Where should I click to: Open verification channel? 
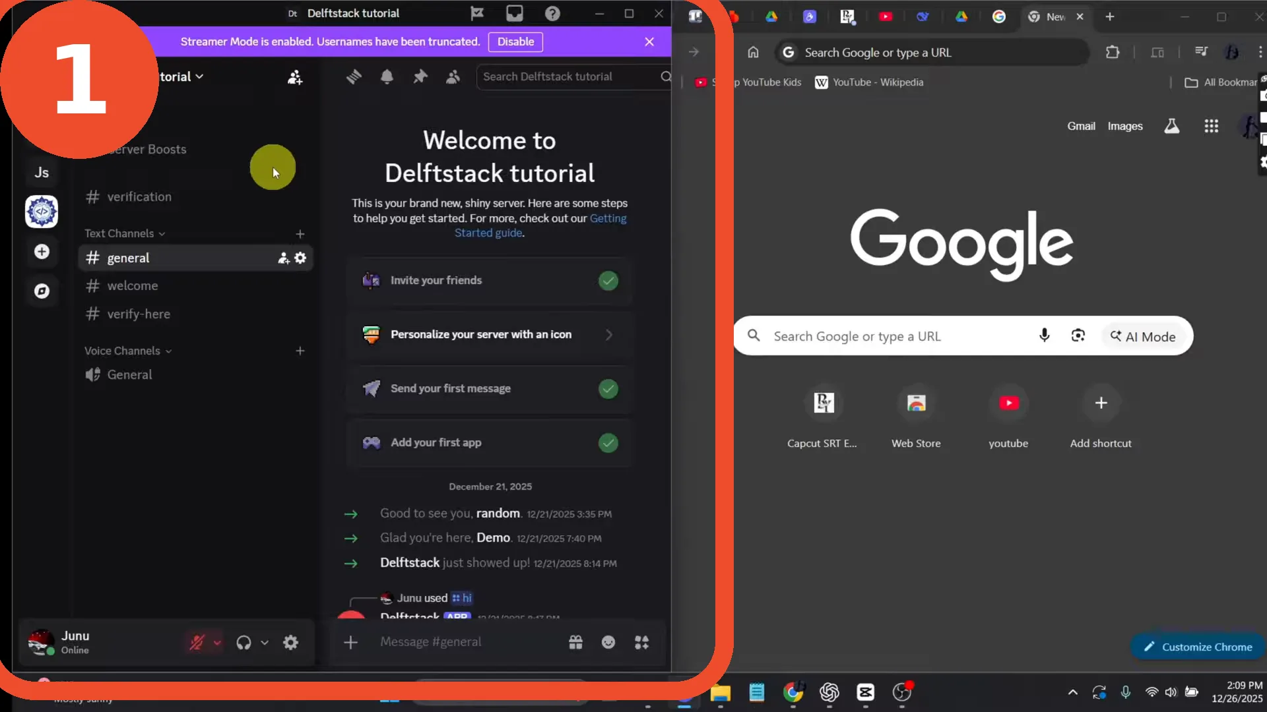[x=195, y=196]
